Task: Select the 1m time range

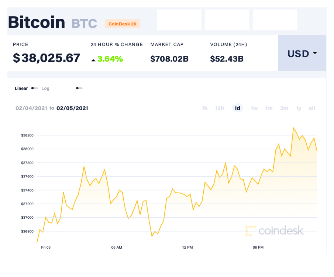Action: click(x=269, y=108)
